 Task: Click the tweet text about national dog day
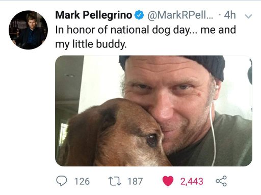click(145, 37)
